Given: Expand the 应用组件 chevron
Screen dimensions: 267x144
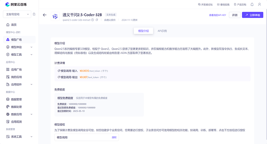Looking at the screenshot, I should click(31, 84).
